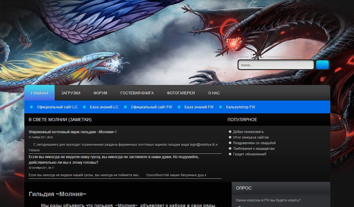Open article Фирменный почтовый ящик гильдии ~Молния~!
The height and width of the screenshot is (207, 354).
[x=73, y=132]
